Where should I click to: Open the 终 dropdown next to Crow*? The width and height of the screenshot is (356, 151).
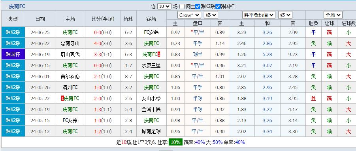[x=211, y=15]
